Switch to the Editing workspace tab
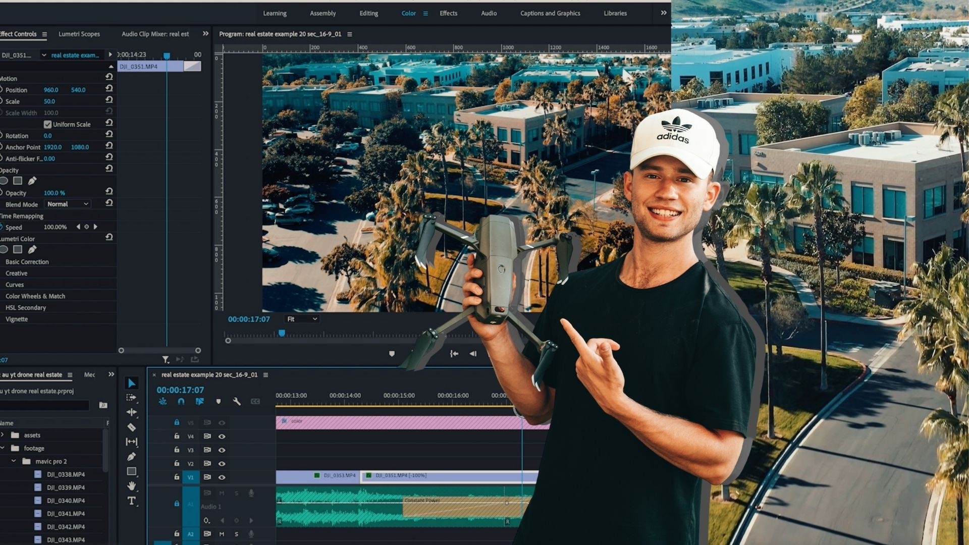The width and height of the screenshot is (969, 545). coord(368,13)
